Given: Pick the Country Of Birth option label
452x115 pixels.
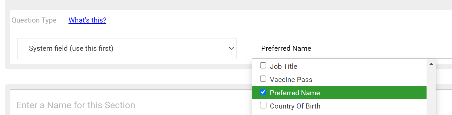Looking at the screenshot, I should click(x=295, y=106).
